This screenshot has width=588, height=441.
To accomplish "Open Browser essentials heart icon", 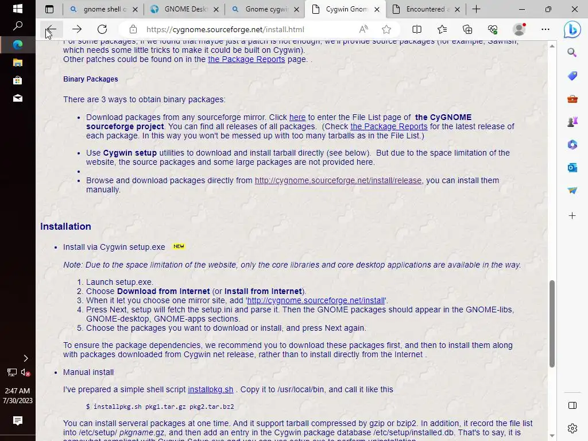I will click(493, 29).
